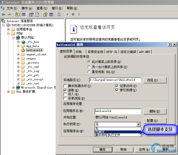Click the dialog context help ? button
This screenshot has height=155, width=178.
click(170, 45)
